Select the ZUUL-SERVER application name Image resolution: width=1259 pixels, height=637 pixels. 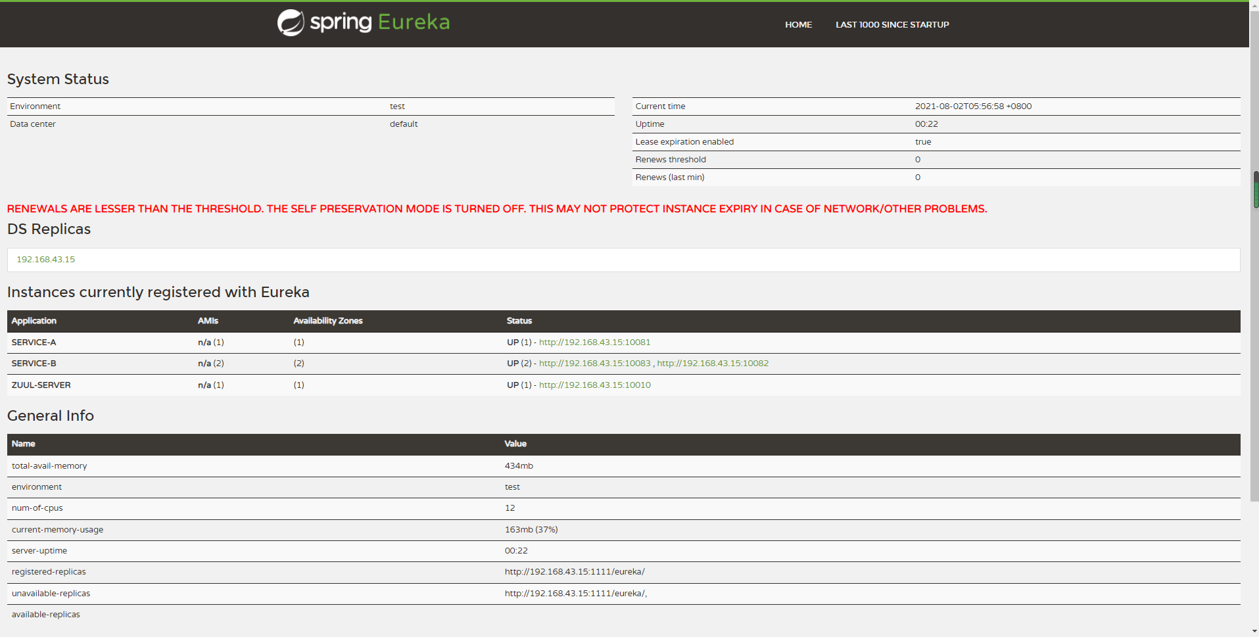point(41,385)
